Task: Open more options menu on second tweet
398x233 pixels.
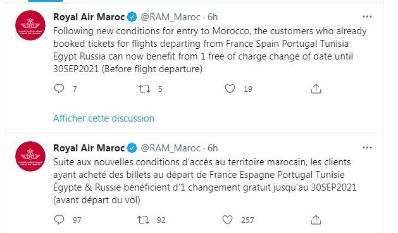Action: click(x=367, y=148)
